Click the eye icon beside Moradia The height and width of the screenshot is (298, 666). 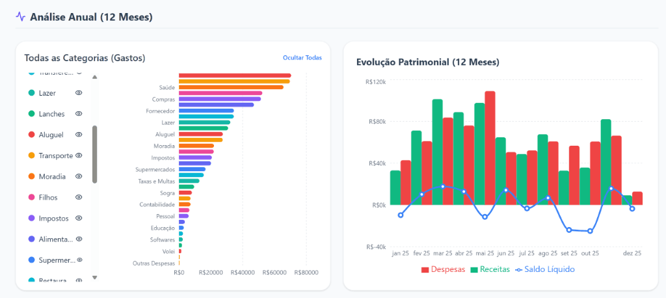point(79,176)
